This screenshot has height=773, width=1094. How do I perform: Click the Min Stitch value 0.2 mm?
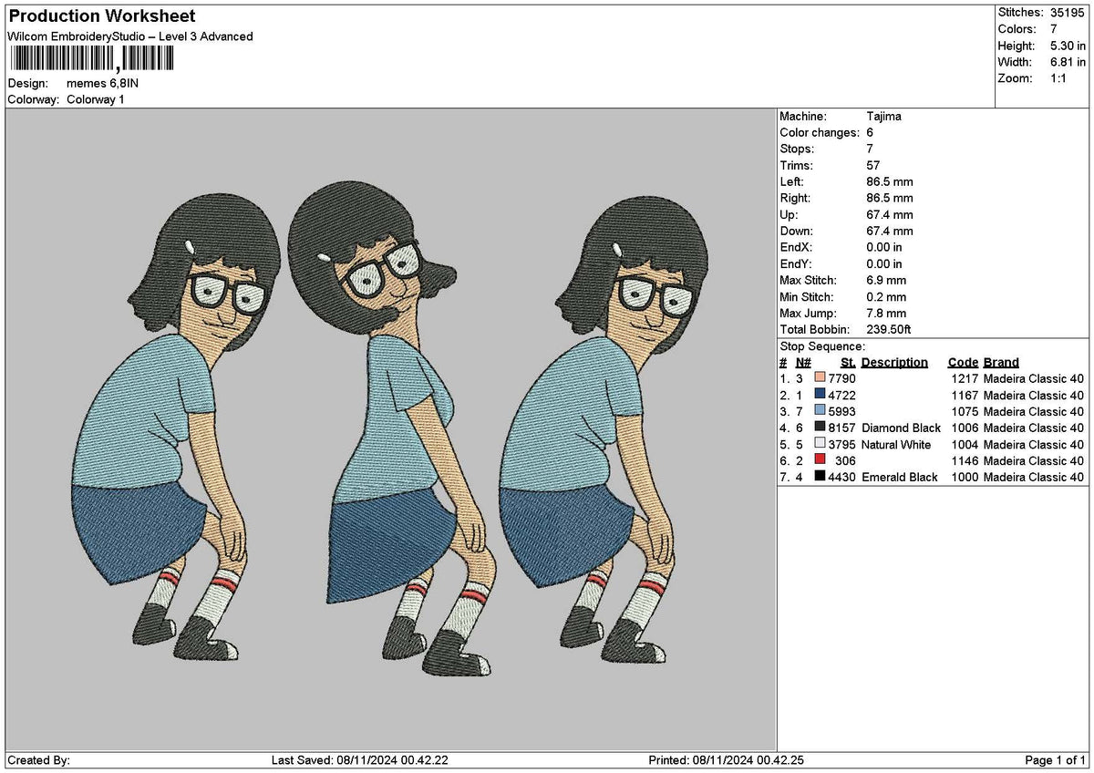(x=886, y=297)
